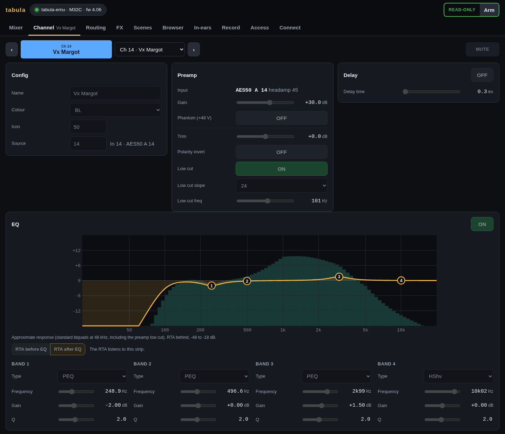
Task: Click the Trim slider
Action: (x=265, y=136)
